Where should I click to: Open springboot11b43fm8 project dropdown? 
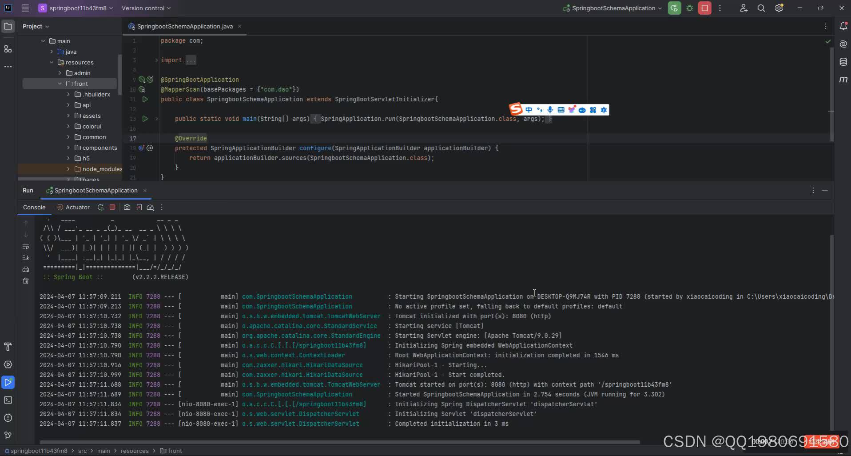tap(76, 8)
